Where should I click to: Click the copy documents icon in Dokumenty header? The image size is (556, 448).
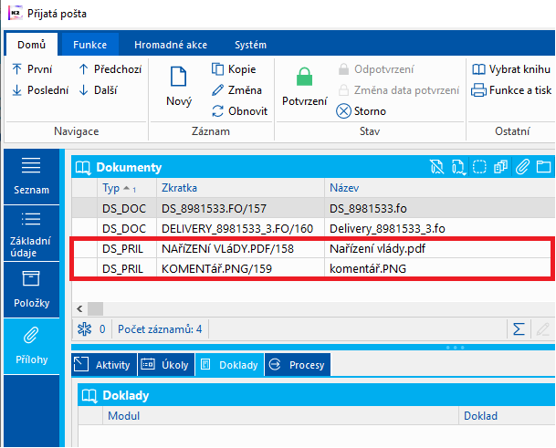coord(500,167)
